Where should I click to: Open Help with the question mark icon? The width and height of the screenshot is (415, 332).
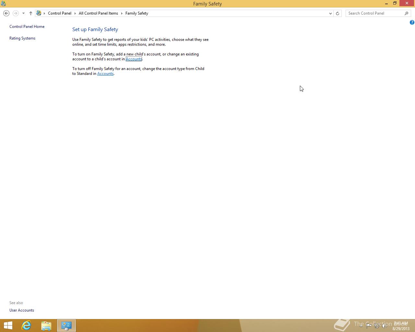pyautogui.click(x=412, y=22)
